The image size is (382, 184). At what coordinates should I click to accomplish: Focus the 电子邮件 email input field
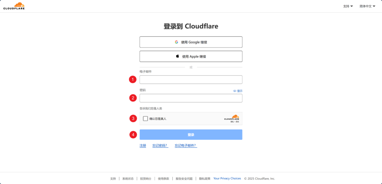pos(191,80)
